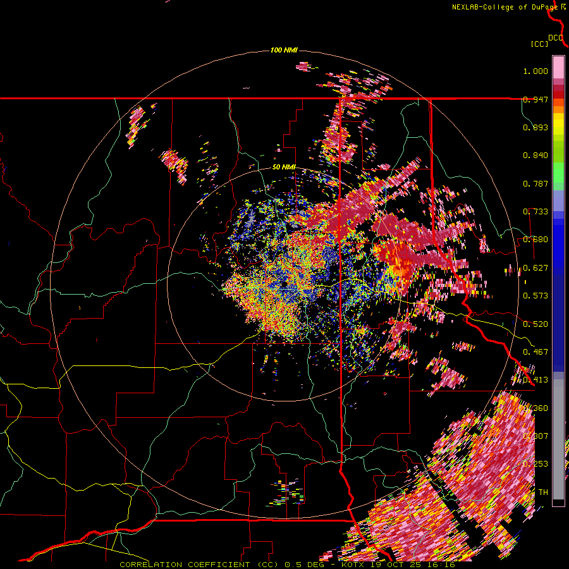Screen dimensions: 569x569
Task: Select the 0.947 legend value
Action: [x=535, y=99]
